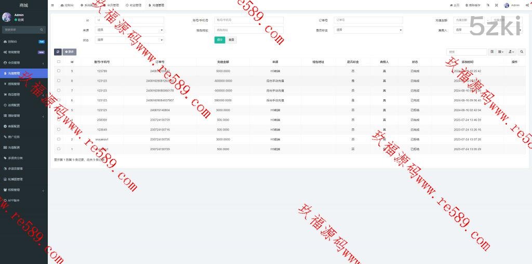Open the settings cogs icon at top right

[527, 5]
